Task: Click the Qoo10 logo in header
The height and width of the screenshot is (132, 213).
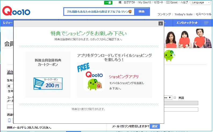Action: pyautogui.click(x=16, y=11)
